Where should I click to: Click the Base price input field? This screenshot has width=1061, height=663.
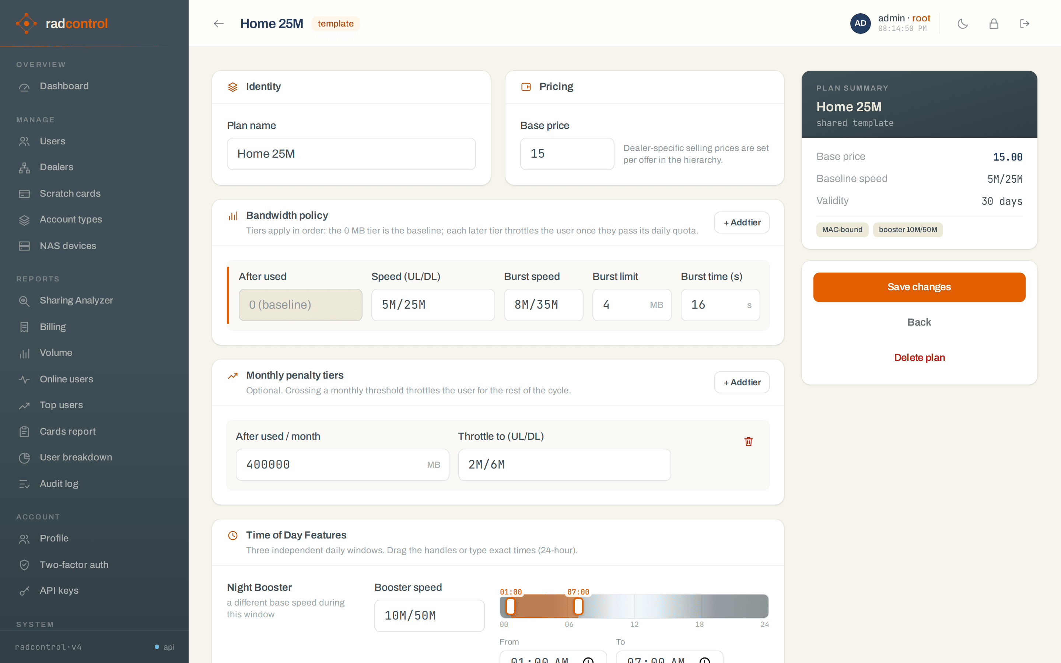[567, 154]
